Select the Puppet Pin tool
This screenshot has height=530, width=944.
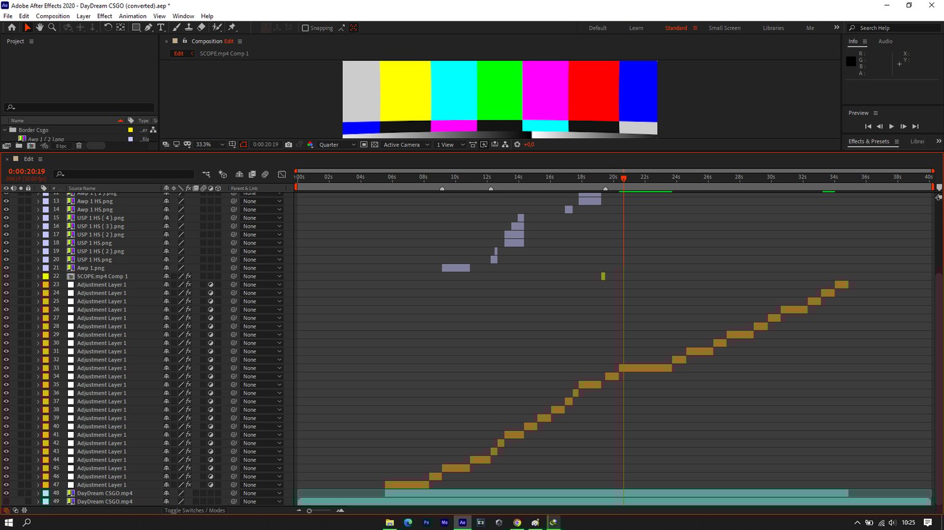tap(232, 28)
